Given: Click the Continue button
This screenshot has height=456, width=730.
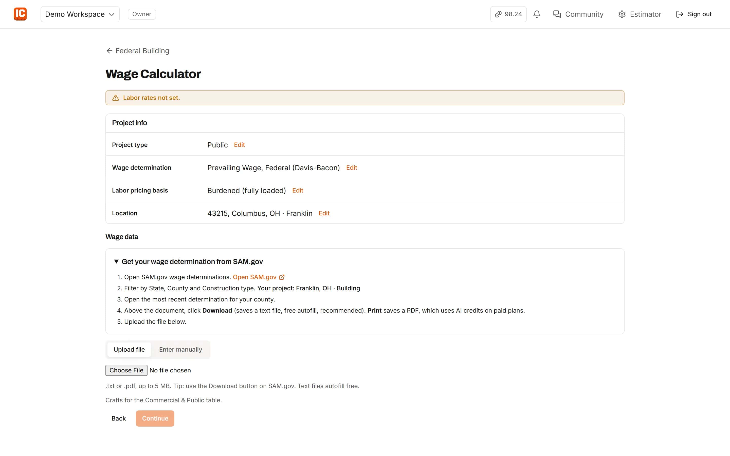Looking at the screenshot, I should pos(155,418).
